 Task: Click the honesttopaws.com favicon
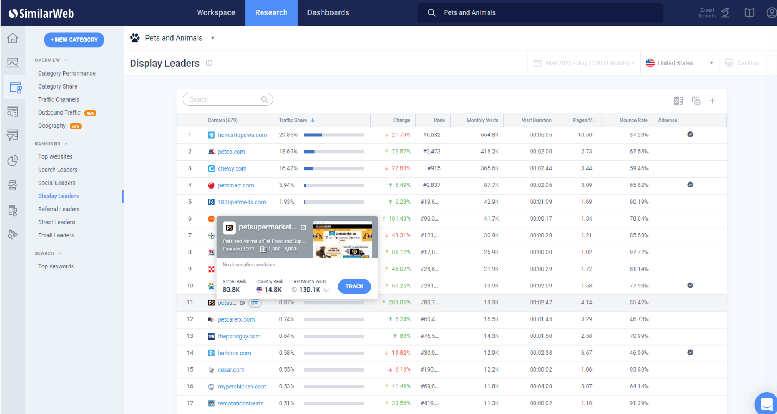(x=212, y=135)
